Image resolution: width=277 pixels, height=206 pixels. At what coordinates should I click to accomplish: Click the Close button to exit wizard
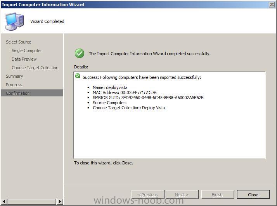pyautogui.click(x=253, y=194)
